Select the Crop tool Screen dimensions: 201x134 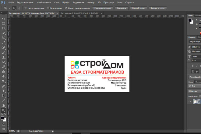pos(3,38)
